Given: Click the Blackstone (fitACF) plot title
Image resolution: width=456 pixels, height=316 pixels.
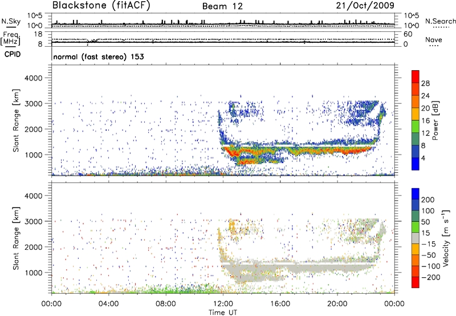Looking at the screenshot, I should pos(101,6).
